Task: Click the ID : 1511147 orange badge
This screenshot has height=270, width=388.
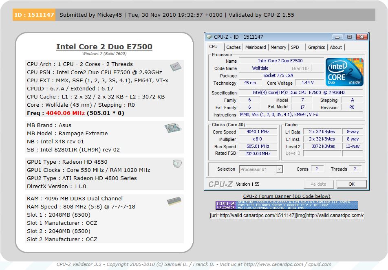Action: (34, 15)
